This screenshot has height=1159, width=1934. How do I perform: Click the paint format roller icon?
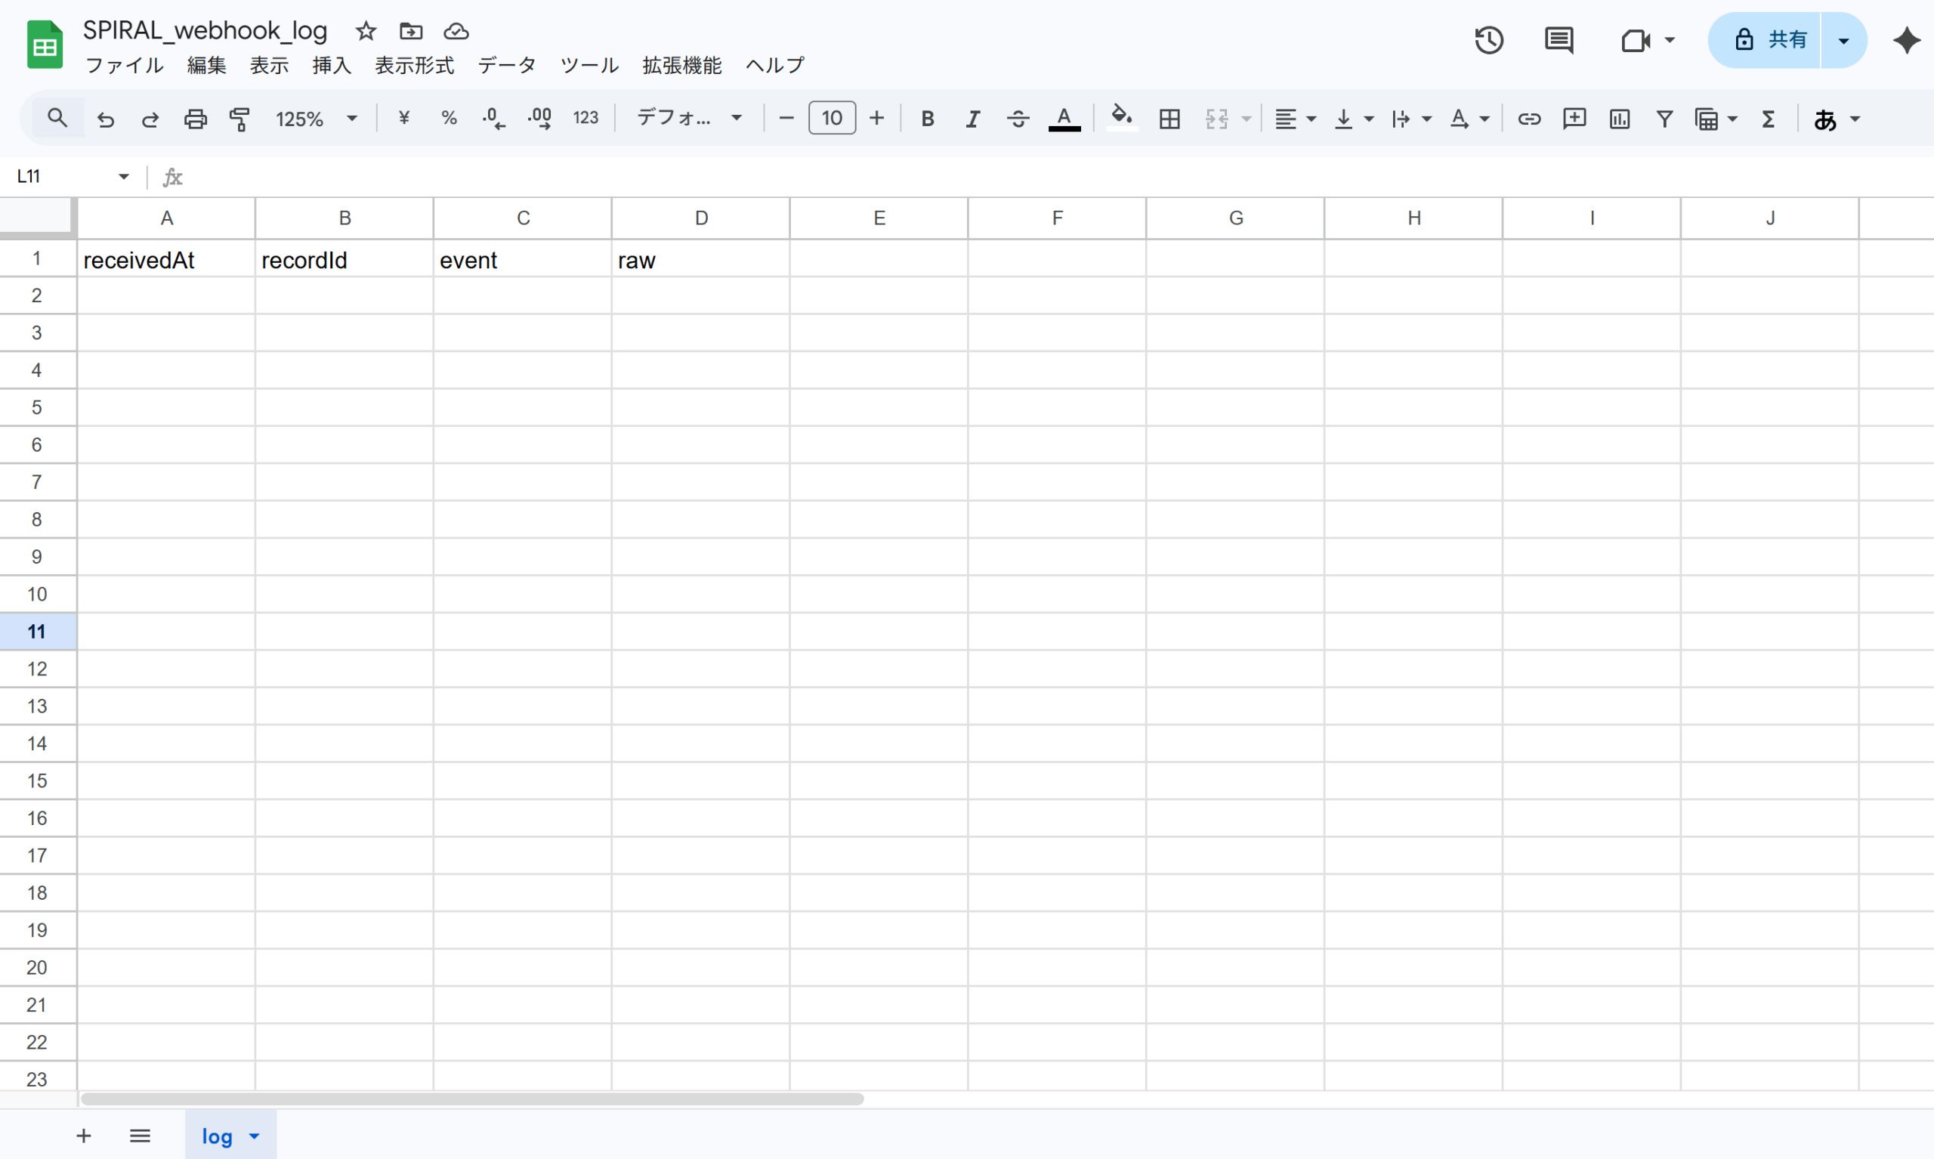pyautogui.click(x=239, y=119)
